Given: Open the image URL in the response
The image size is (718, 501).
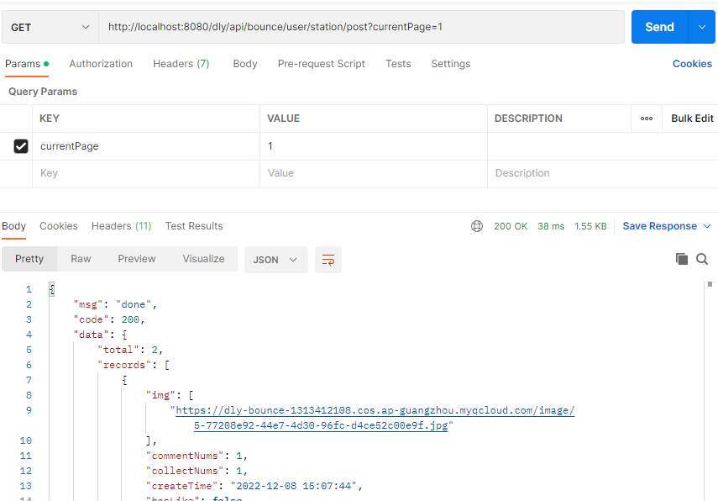Looking at the screenshot, I should pos(375,411).
